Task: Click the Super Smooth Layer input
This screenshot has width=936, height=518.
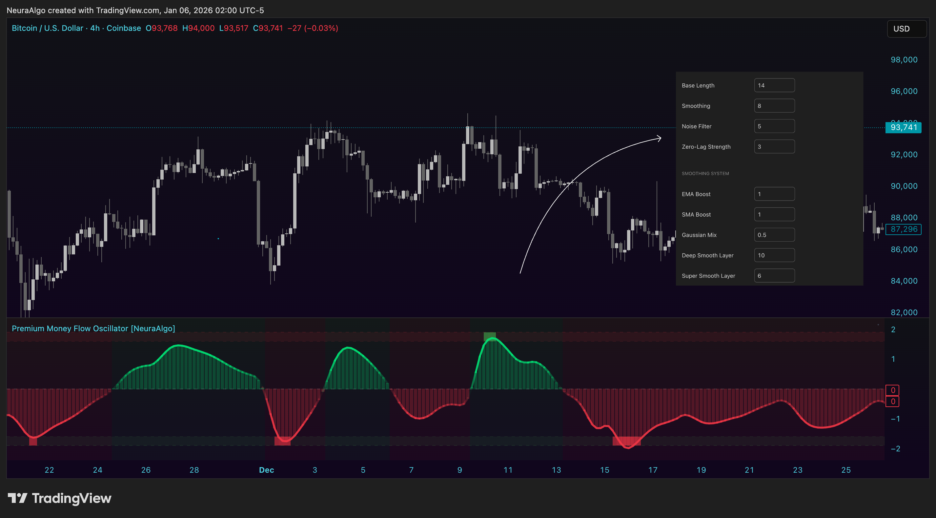Action: tap(774, 275)
